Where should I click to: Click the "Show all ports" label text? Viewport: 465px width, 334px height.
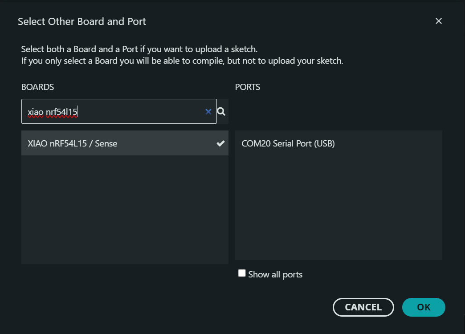[x=275, y=274]
